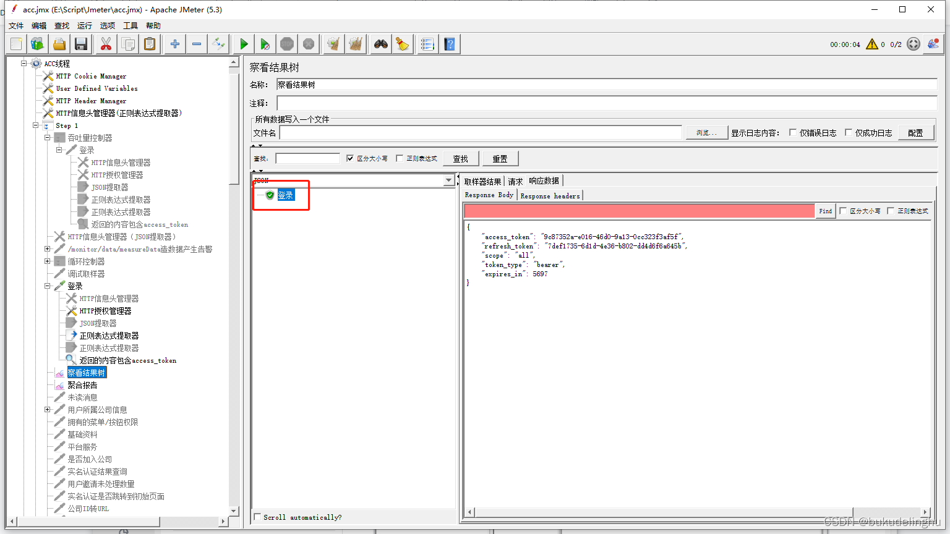Click the Toggle enable/disable icon
This screenshot has height=534, width=950.
218,44
